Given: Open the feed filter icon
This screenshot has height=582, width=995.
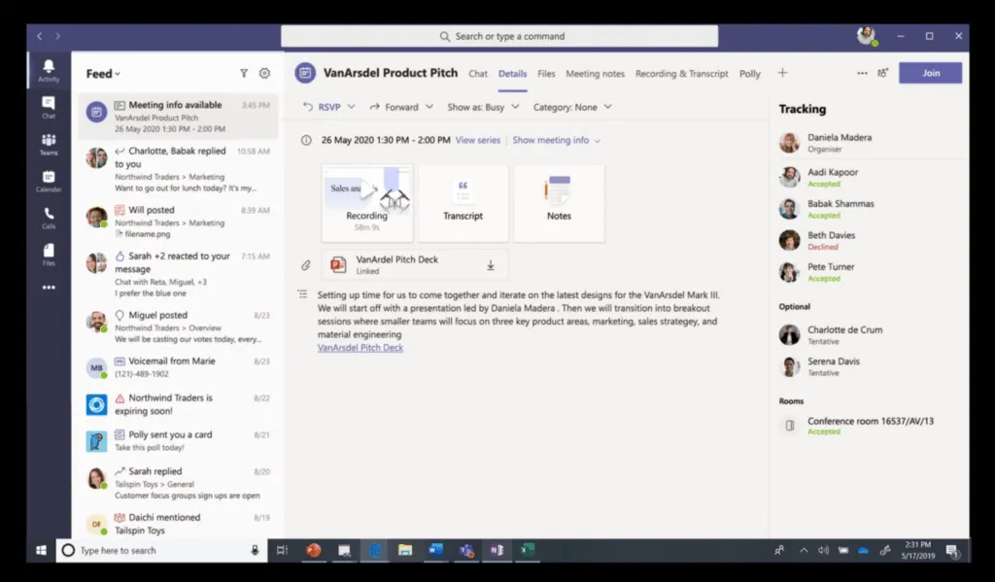Looking at the screenshot, I should click(x=244, y=73).
